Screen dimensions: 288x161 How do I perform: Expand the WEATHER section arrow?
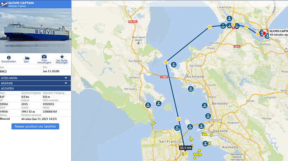(x=66, y=83)
